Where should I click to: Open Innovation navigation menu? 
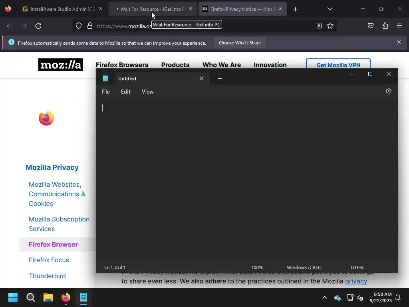(270, 65)
